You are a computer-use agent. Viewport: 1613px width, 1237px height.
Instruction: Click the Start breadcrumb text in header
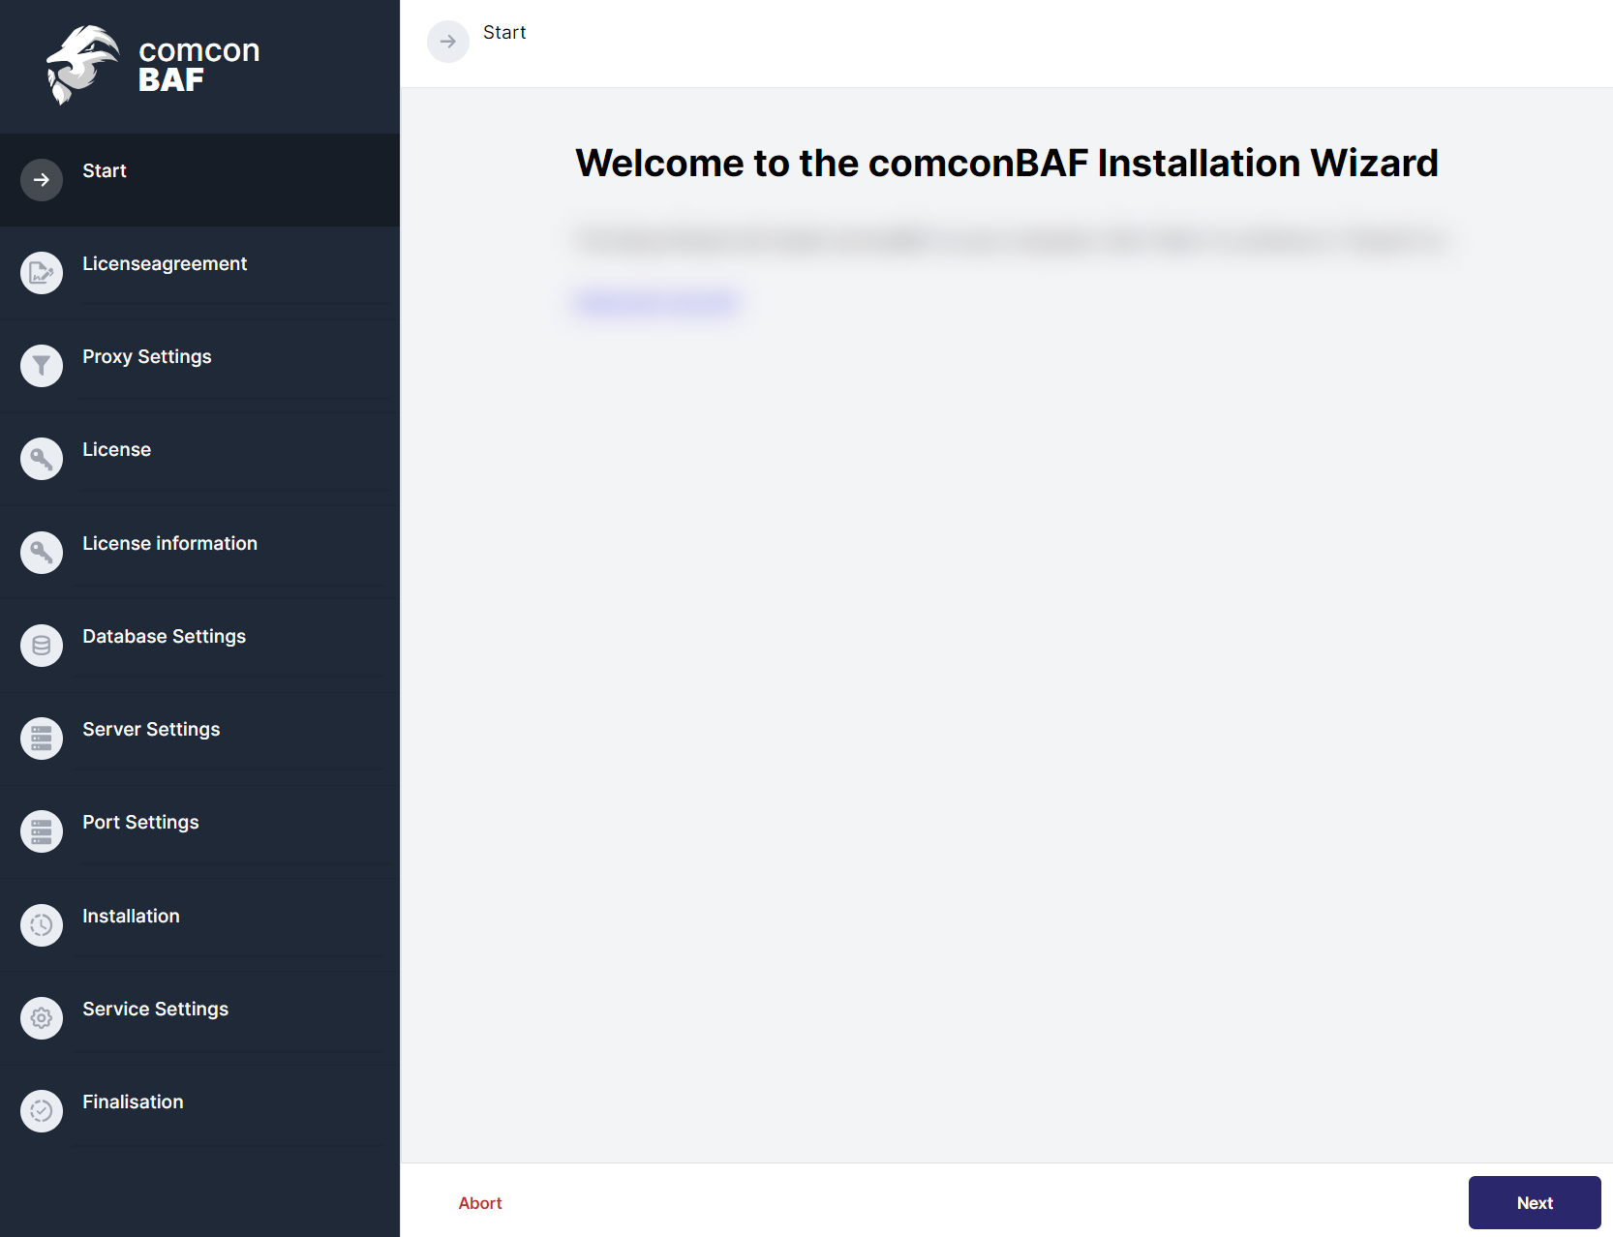click(x=504, y=32)
